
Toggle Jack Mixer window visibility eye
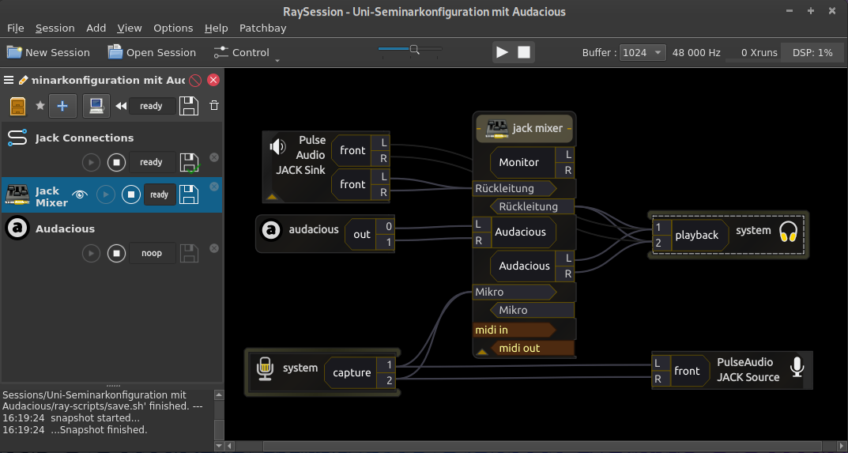pos(79,194)
